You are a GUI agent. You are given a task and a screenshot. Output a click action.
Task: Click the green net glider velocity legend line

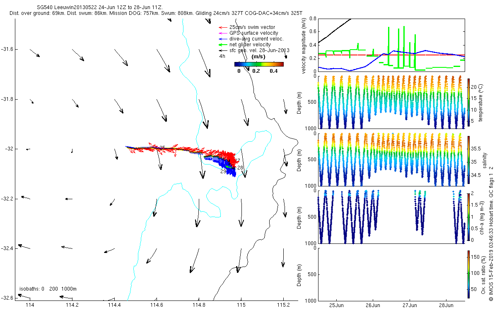(x=222, y=45)
